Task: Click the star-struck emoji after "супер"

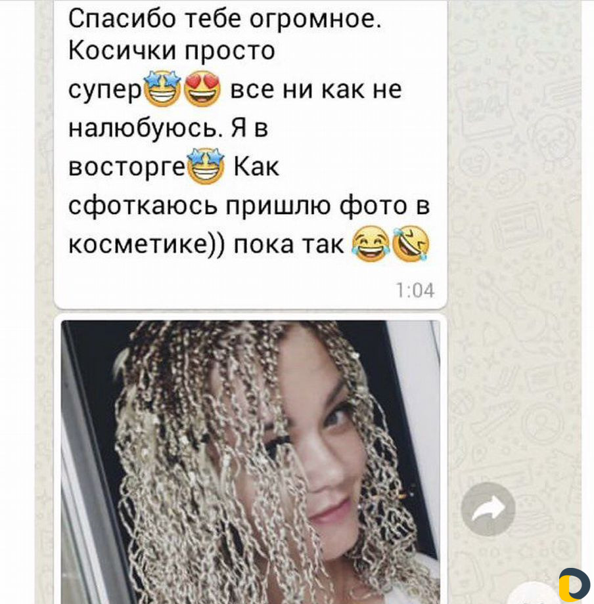Action: pyautogui.click(x=162, y=89)
